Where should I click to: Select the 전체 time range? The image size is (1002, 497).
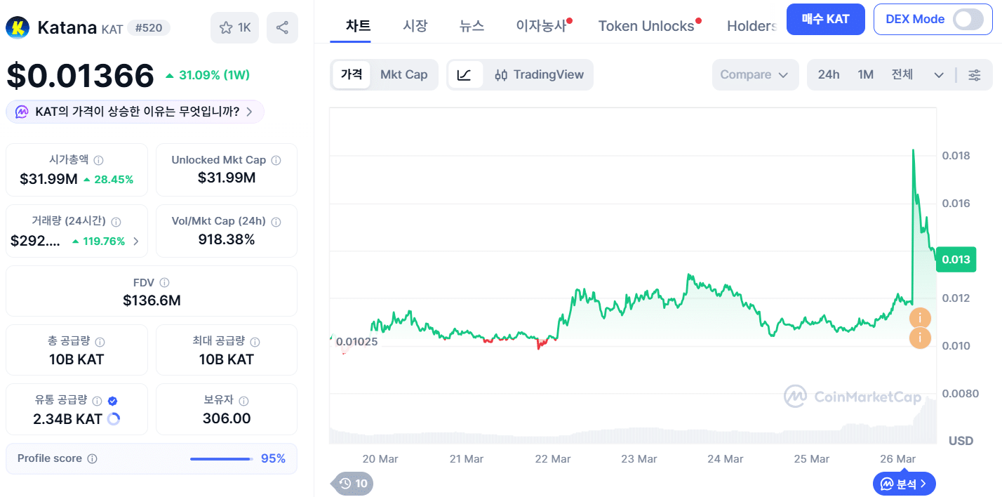tap(902, 74)
